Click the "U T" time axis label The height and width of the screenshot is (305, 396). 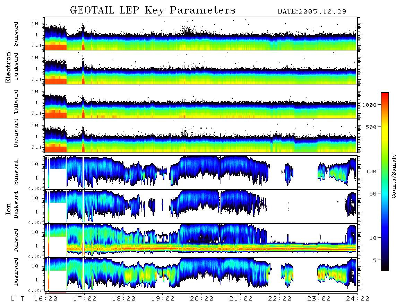point(17,299)
